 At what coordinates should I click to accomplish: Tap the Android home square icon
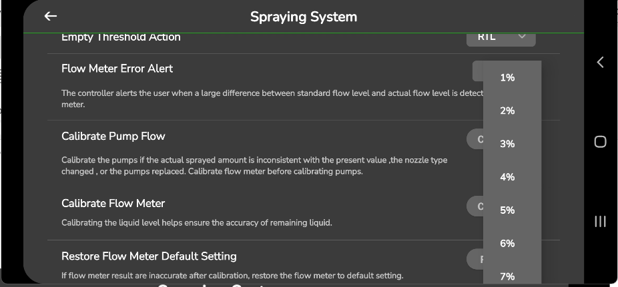(600, 141)
